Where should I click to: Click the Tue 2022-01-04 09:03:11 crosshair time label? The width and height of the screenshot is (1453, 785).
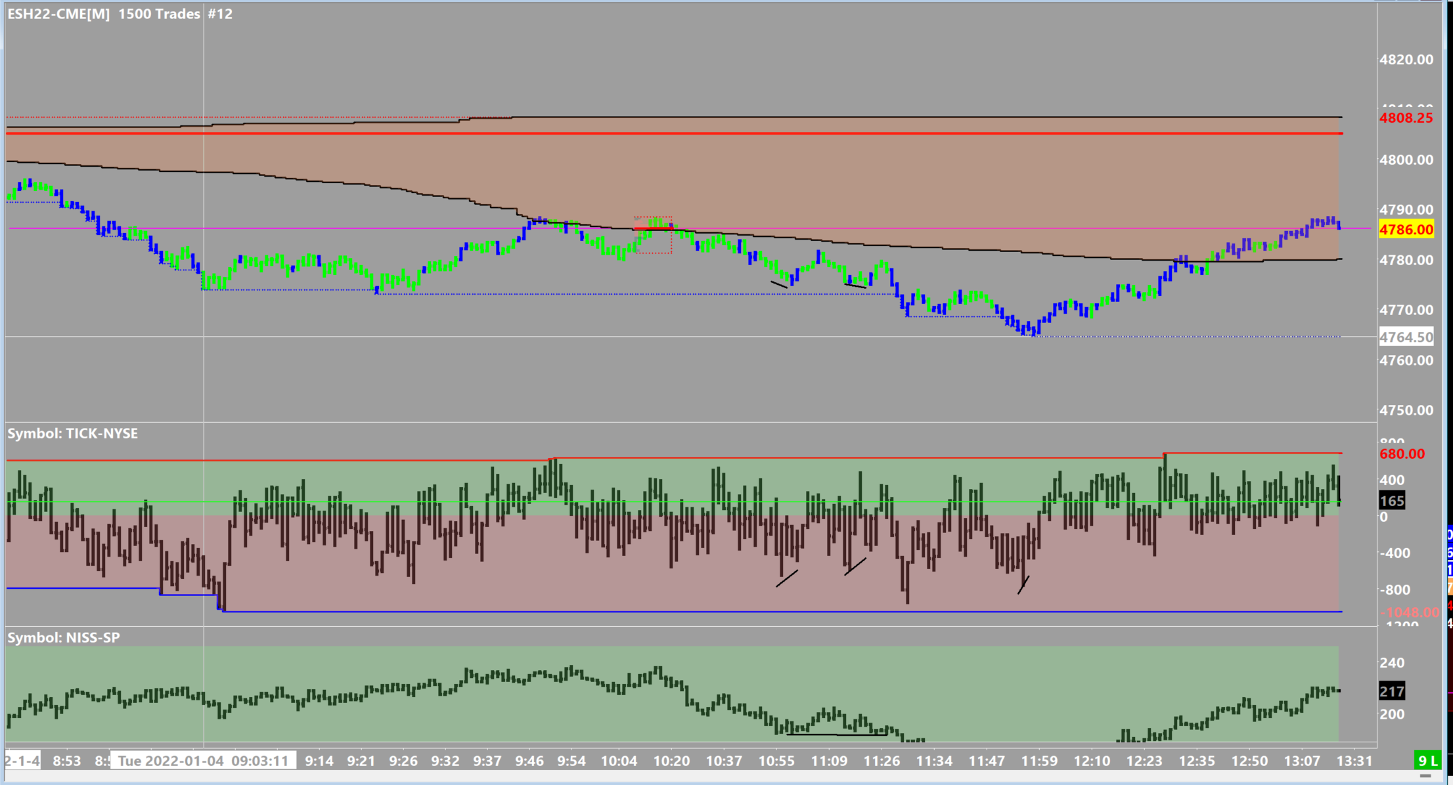203,761
